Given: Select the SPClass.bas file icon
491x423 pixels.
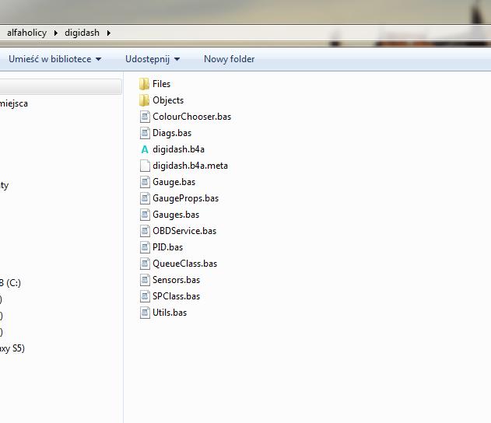Looking at the screenshot, I should click(x=145, y=296).
